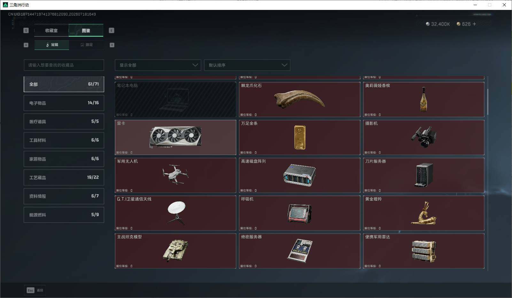Click the 呼吸机 ventilator icon
The height and width of the screenshot is (298, 512).
299,213
